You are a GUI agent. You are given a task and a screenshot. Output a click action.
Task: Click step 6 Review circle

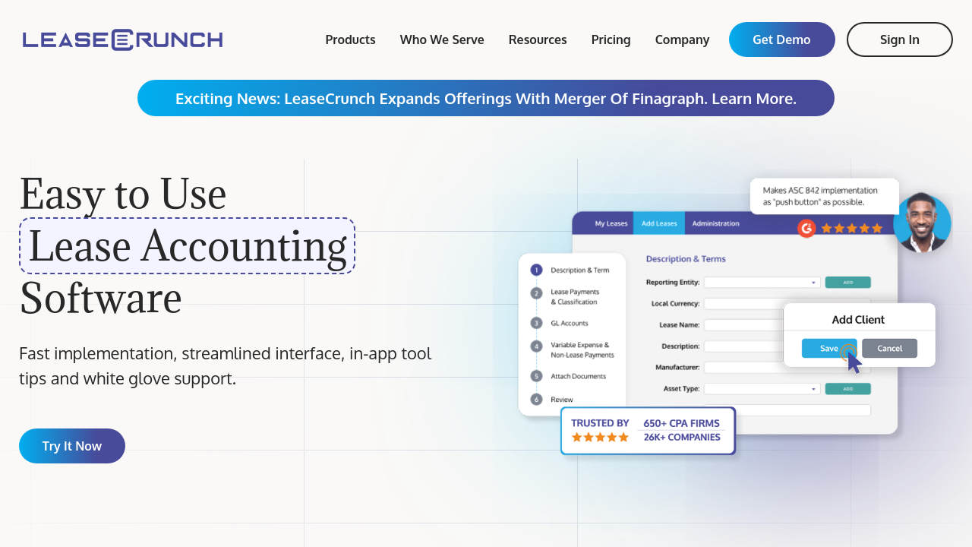coord(536,399)
